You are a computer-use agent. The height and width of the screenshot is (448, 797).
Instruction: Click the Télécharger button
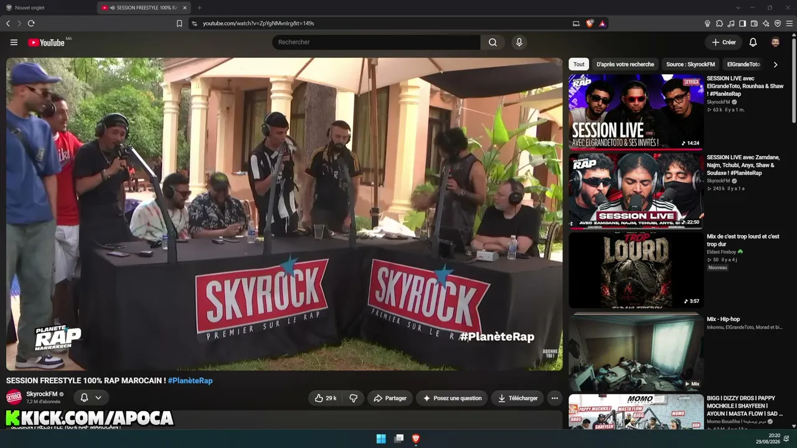click(x=517, y=398)
